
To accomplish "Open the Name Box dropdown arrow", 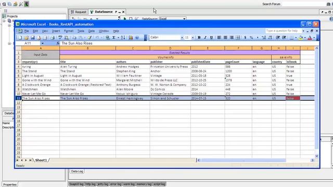I will click(x=43, y=43).
